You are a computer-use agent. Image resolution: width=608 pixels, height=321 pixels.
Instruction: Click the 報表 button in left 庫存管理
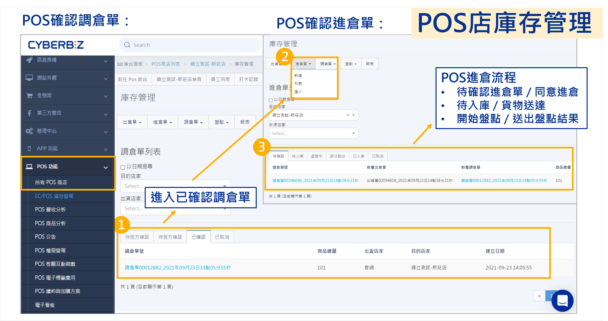click(245, 122)
